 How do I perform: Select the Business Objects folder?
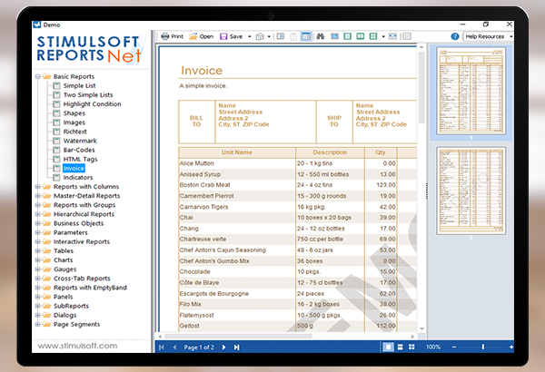(78, 223)
